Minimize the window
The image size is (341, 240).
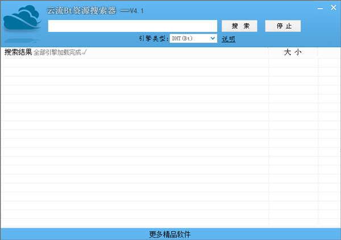(320, 9)
